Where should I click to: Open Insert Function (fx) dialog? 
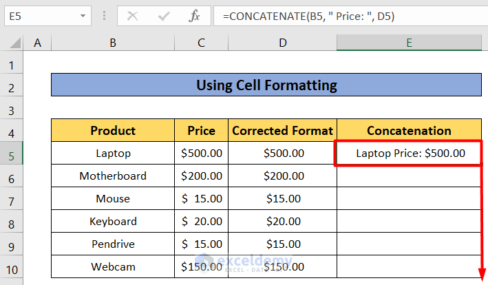(195, 15)
